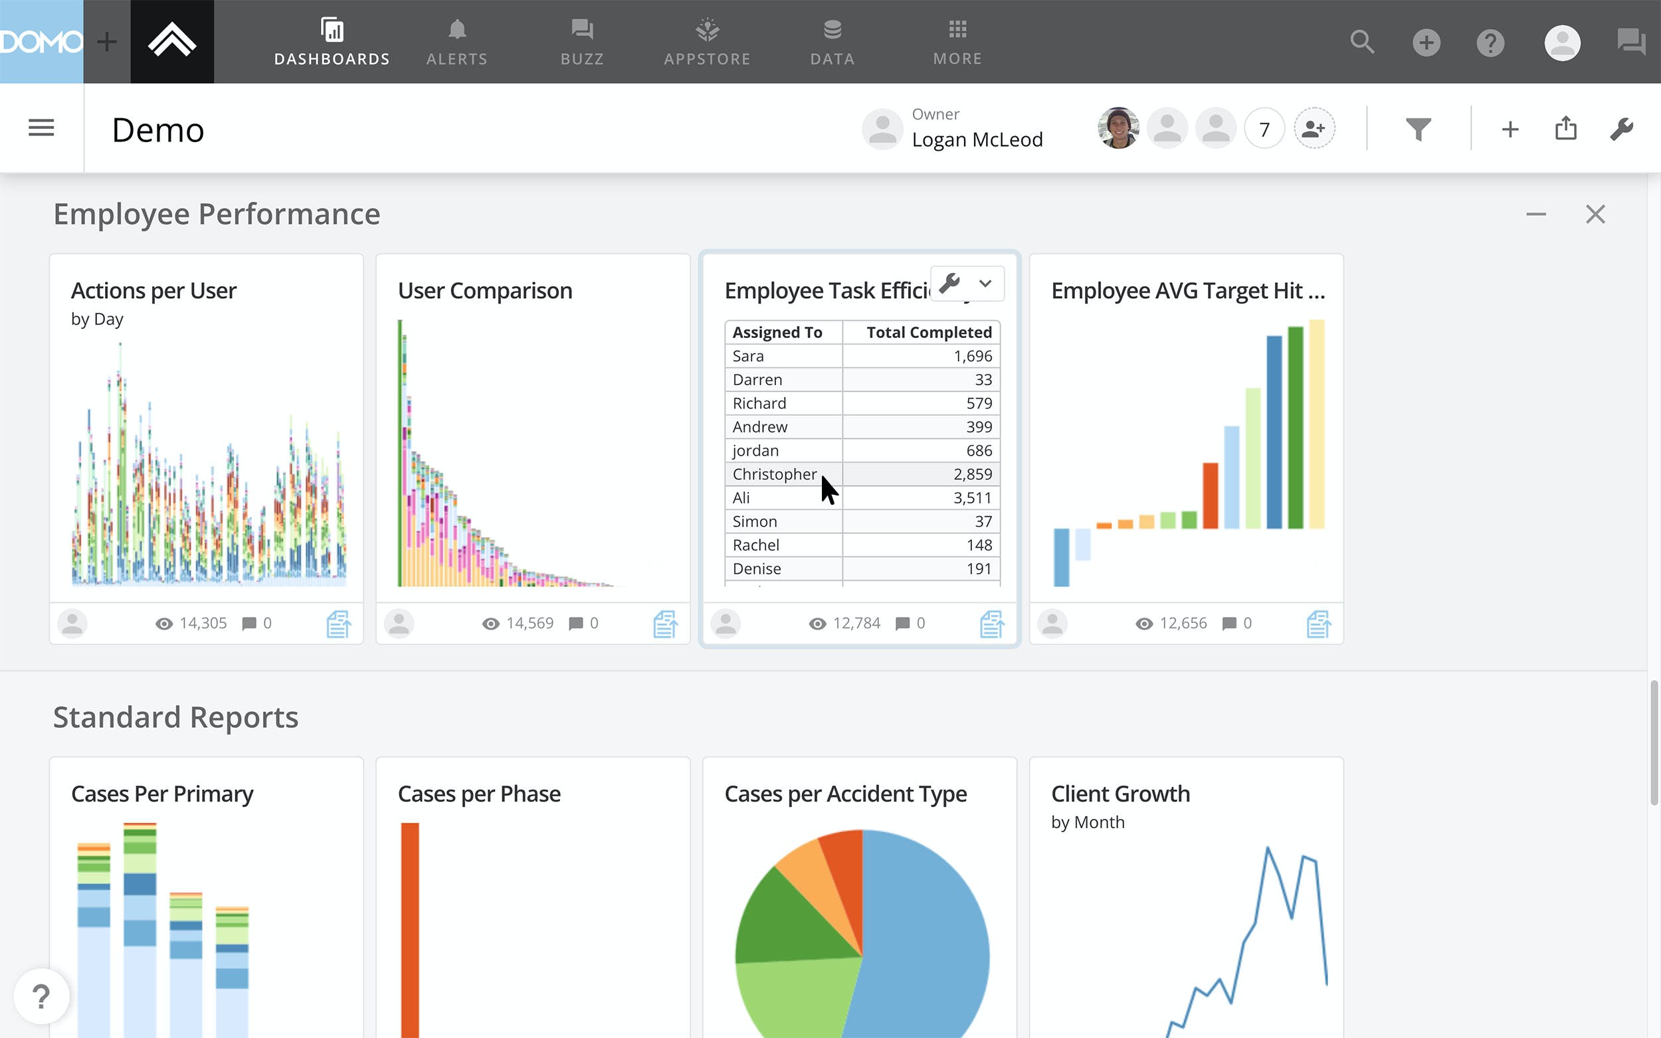
Task: Open Employee AVG Target Hit card title
Action: pyautogui.click(x=1187, y=291)
